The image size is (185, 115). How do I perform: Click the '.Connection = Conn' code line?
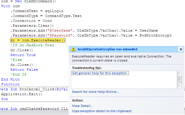tap(31, 21)
